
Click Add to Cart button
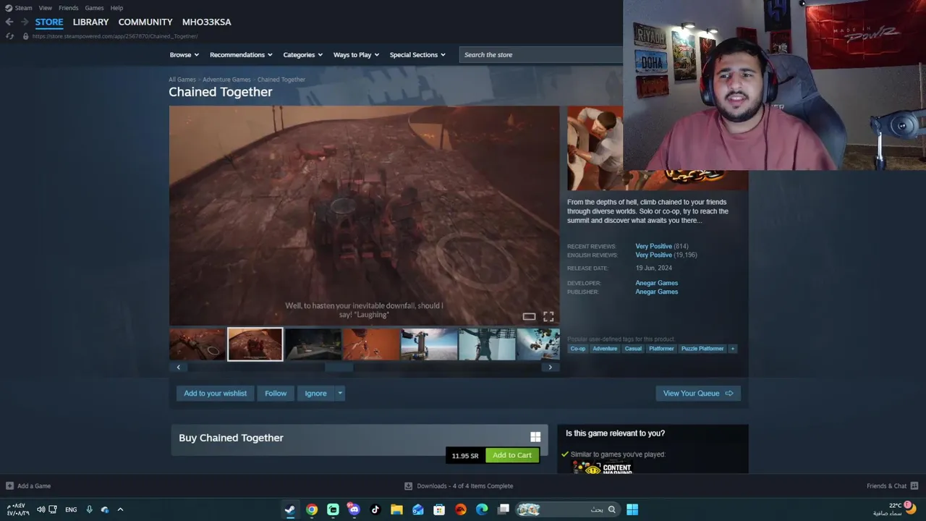(511, 455)
